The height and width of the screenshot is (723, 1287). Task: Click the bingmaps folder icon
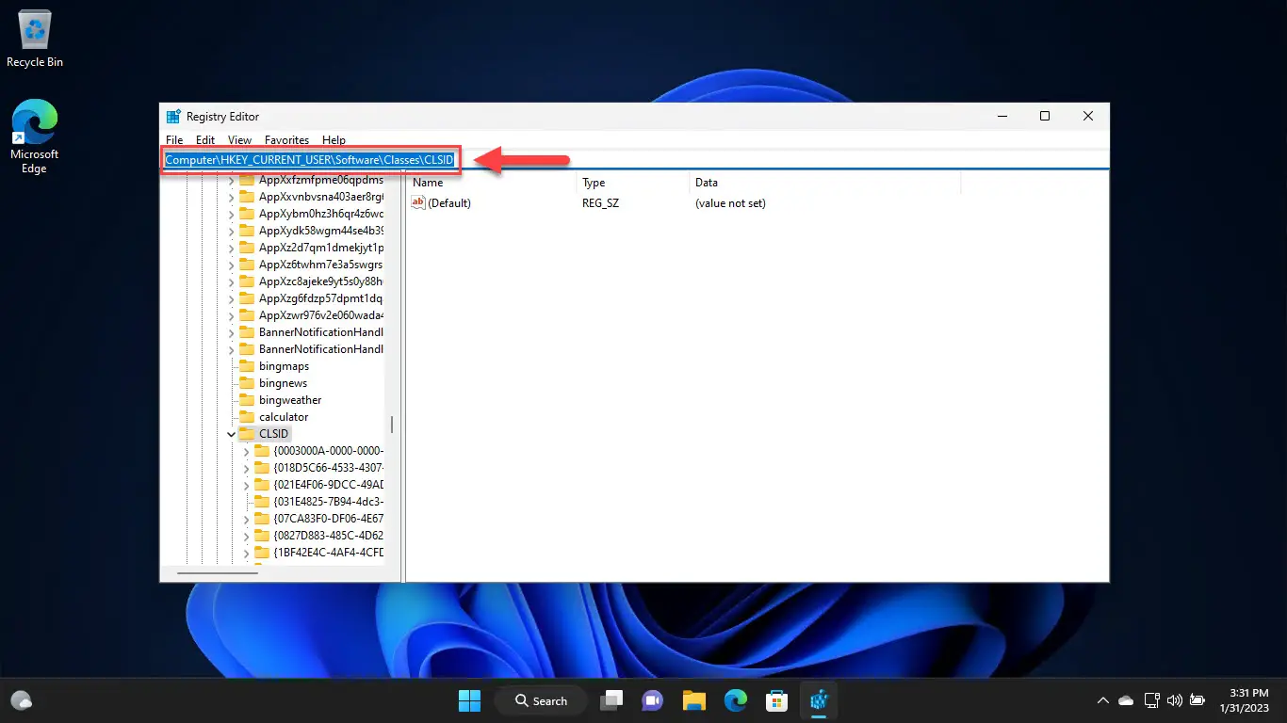[247, 366]
